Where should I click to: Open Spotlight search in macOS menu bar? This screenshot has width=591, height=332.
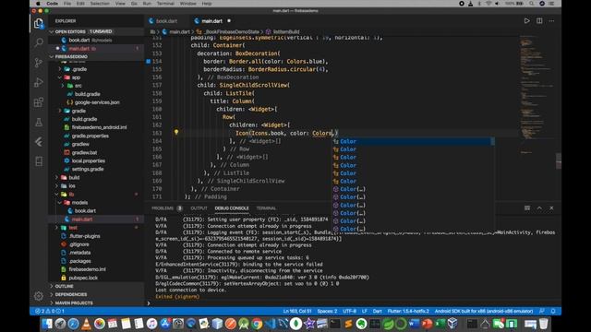point(531,4)
